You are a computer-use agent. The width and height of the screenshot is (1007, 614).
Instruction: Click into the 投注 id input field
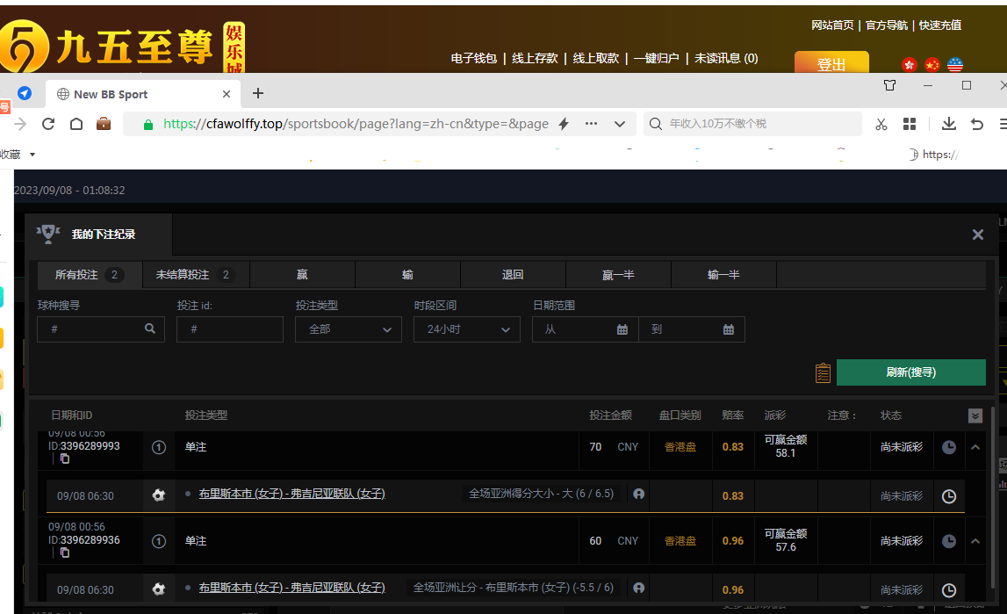(x=230, y=329)
